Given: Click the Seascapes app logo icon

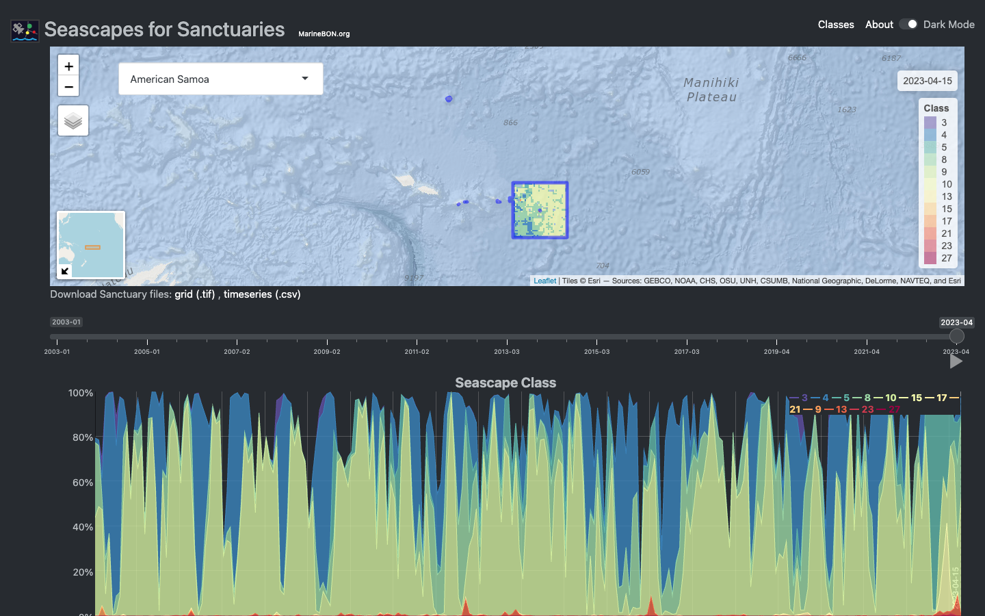Looking at the screenshot, I should coord(25,31).
